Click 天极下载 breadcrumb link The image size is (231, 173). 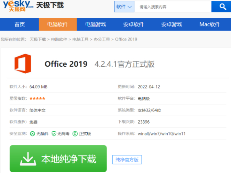coord(38,39)
